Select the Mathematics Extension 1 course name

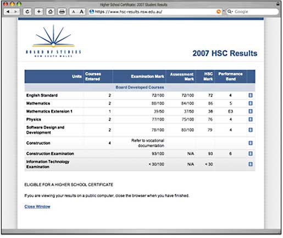click(x=49, y=111)
